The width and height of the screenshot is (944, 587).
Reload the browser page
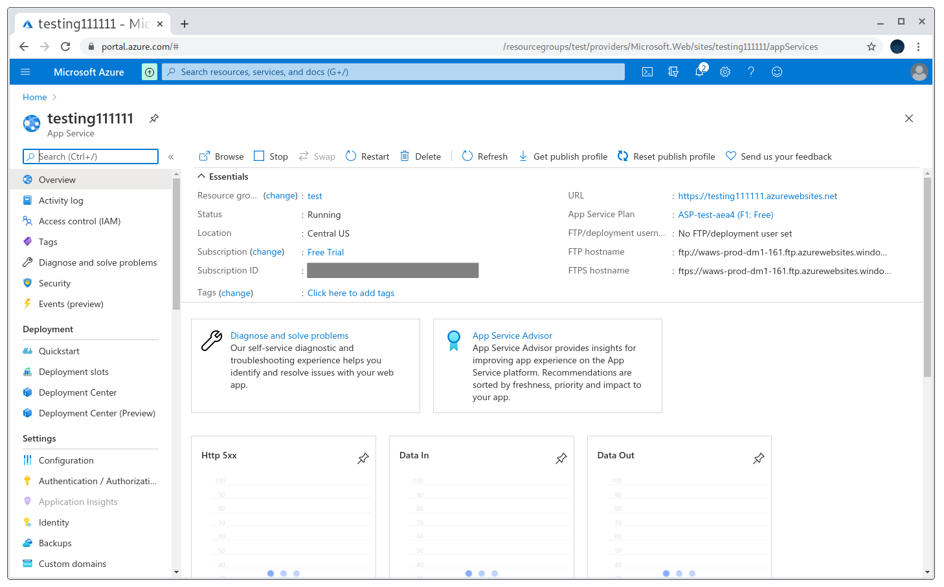point(65,47)
